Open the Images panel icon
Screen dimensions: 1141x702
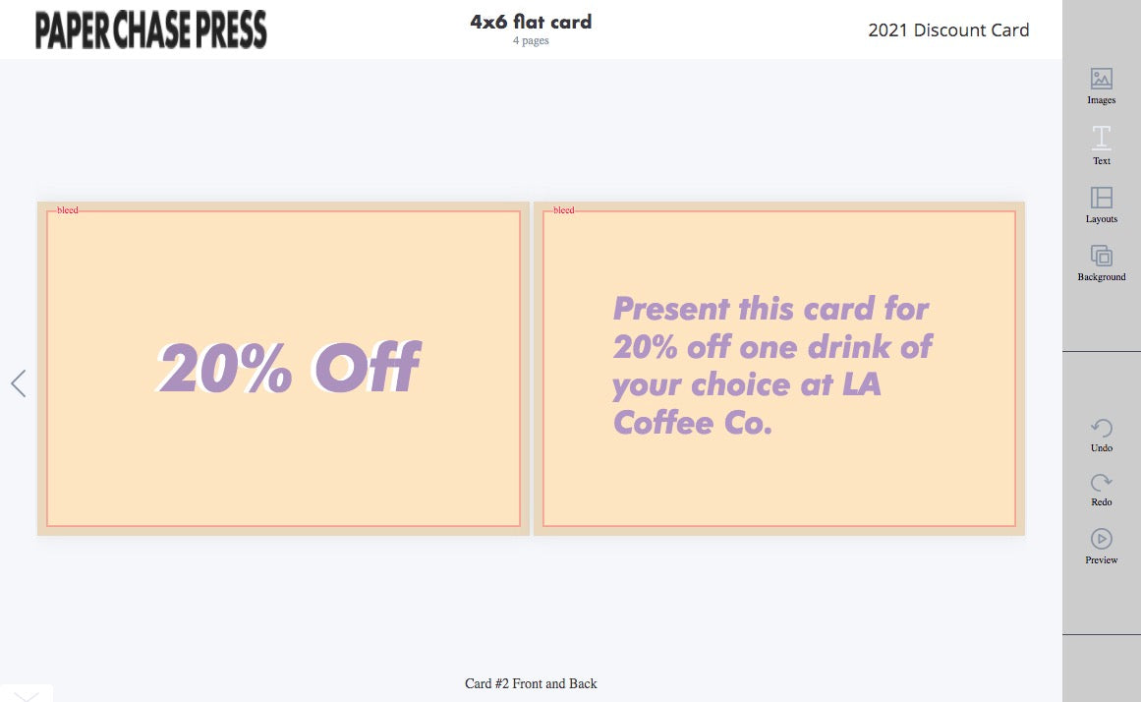pyautogui.click(x=1101, y=79)
